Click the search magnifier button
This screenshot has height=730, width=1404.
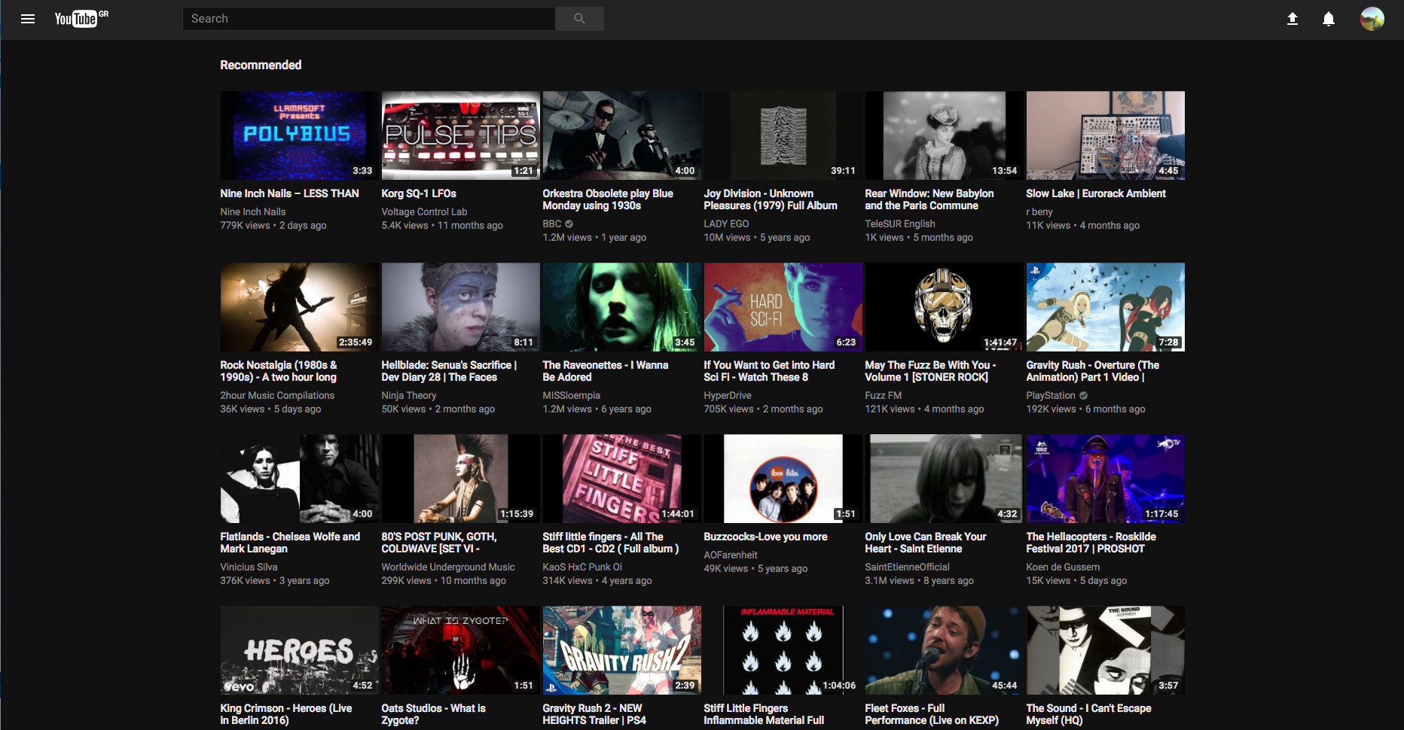click(x=579, y=19)
